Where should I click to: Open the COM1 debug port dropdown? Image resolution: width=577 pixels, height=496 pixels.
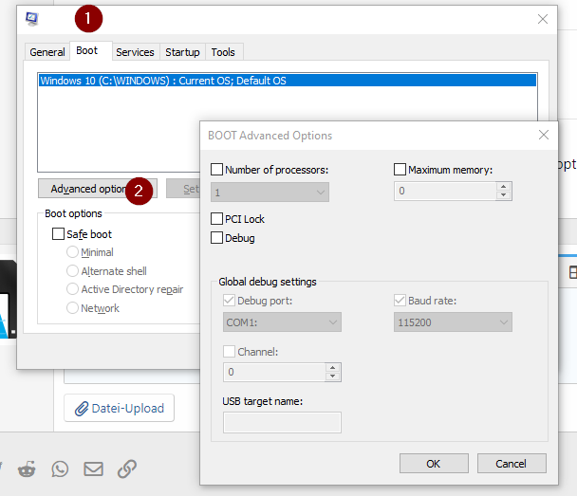pyautogui.click(x=282, y=322)
